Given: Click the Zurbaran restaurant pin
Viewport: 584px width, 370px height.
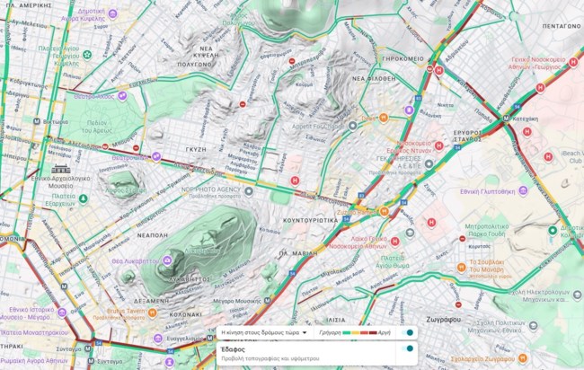Looking at the screenshot, I should click(384, 211).
